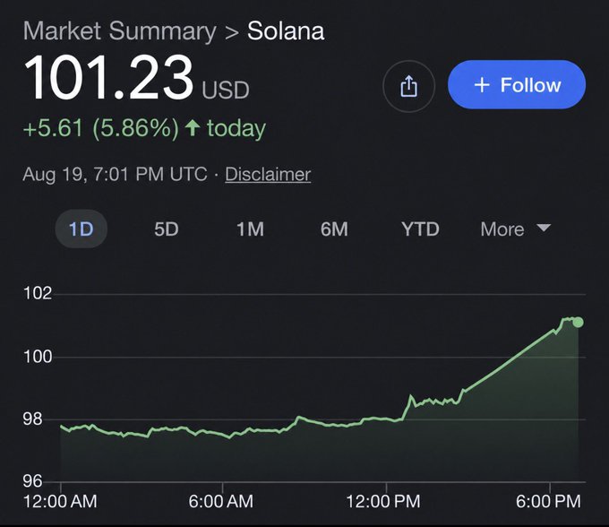Expand the More time ranges dropdown
Screen dimensions: 609x527
[515, 229]
